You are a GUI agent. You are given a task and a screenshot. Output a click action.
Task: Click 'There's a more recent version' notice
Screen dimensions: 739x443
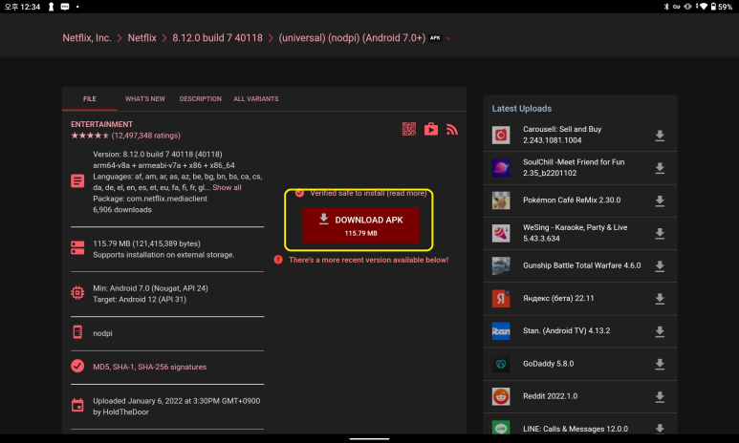click(x=369, y=260)
